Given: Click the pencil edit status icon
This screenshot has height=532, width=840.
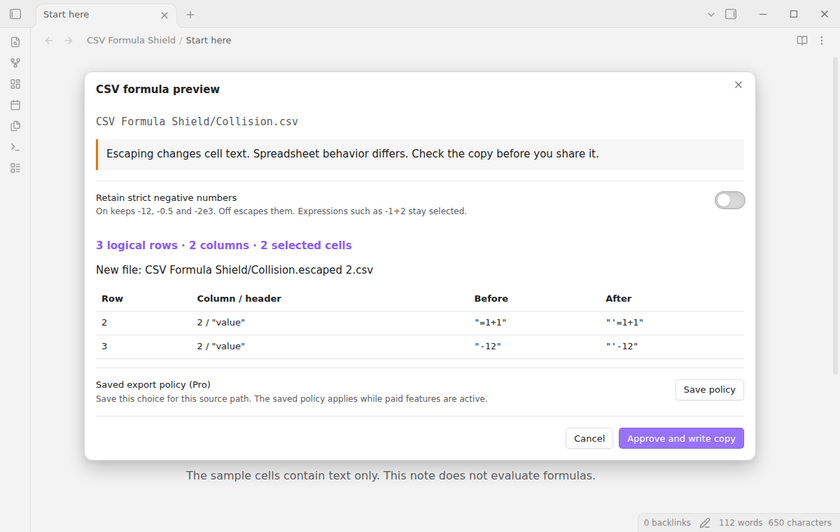Looking at the screenshot, I should 705,523.
